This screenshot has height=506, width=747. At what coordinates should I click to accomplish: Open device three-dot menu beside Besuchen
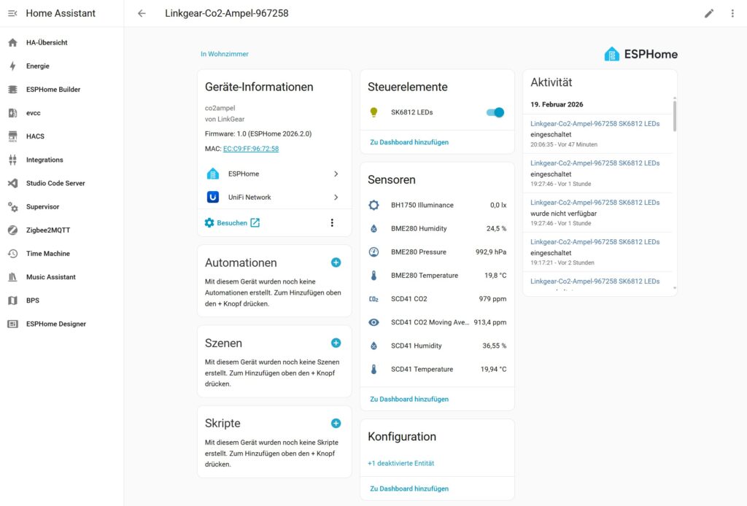click(332, 222)
